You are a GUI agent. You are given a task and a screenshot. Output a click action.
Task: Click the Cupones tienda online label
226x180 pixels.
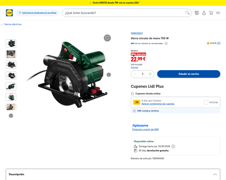148,94
